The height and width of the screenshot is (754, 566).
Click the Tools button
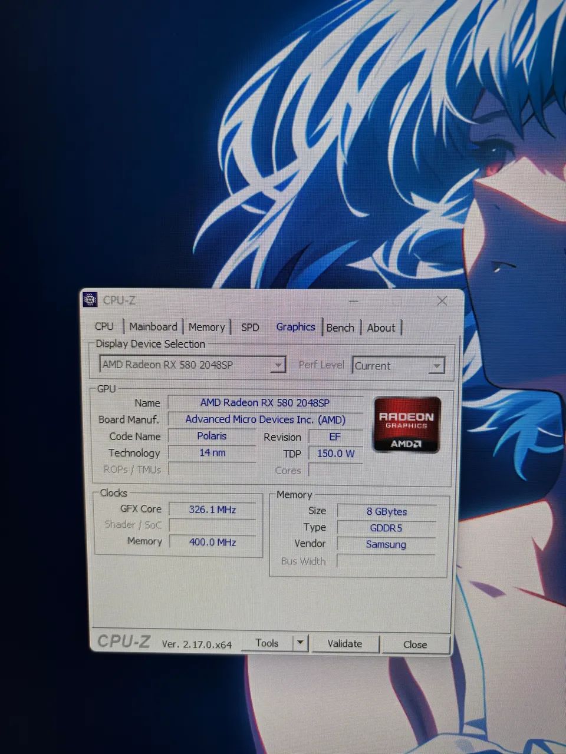tap(267, 643)
